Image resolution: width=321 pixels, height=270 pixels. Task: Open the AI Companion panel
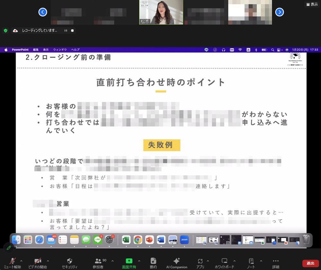click(x=177, y=263)
